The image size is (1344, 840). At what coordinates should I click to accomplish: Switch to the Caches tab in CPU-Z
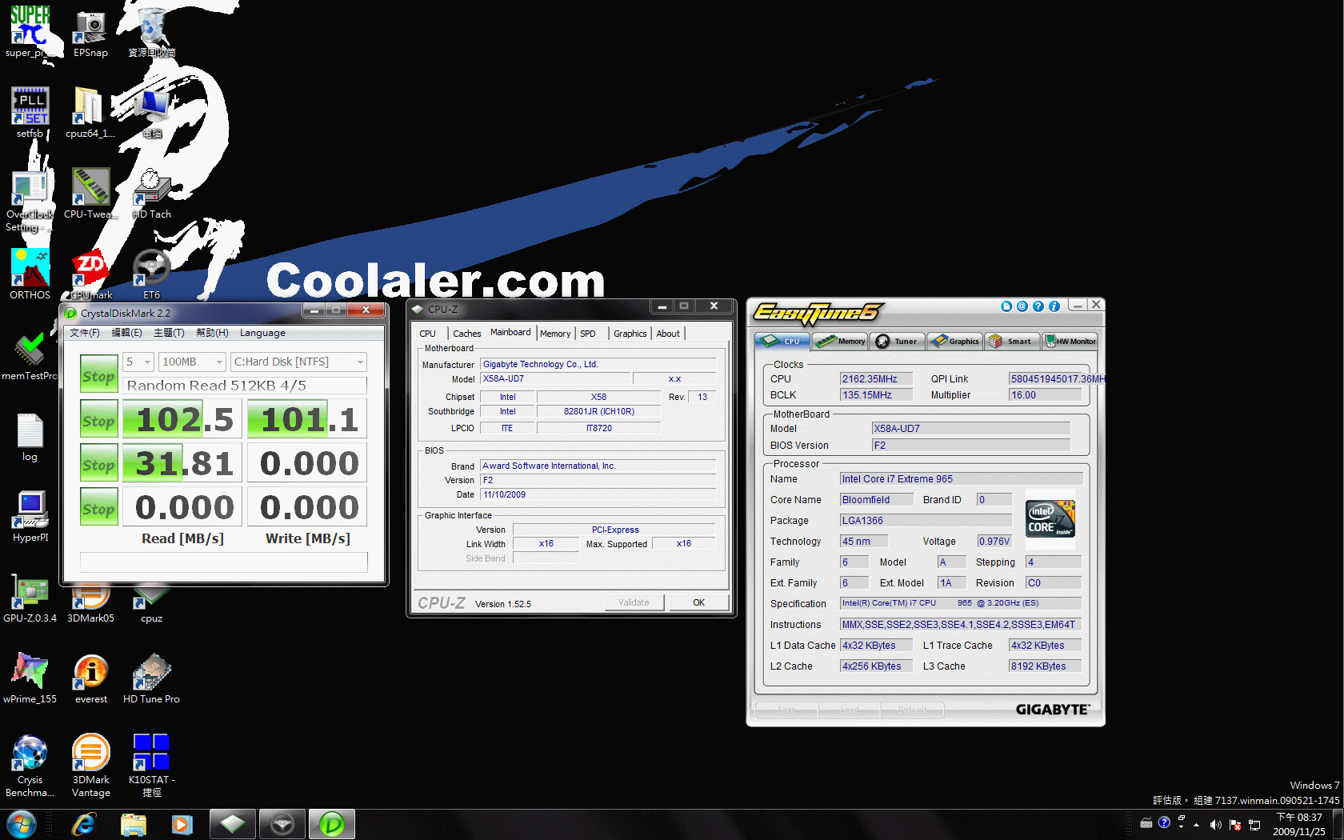(x=467, y=334)
